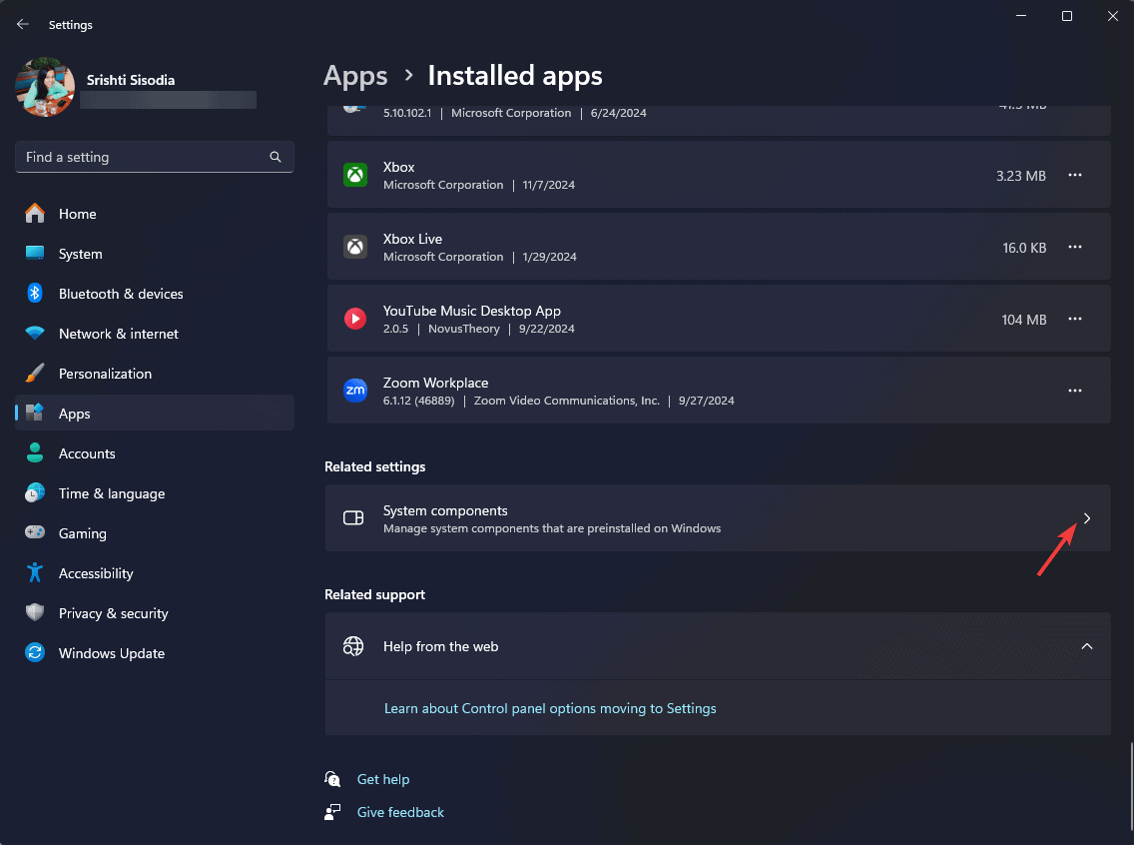Screen dimensions: 1134x845
Task: Click the search magnifier icon
Action: (276, 157)
